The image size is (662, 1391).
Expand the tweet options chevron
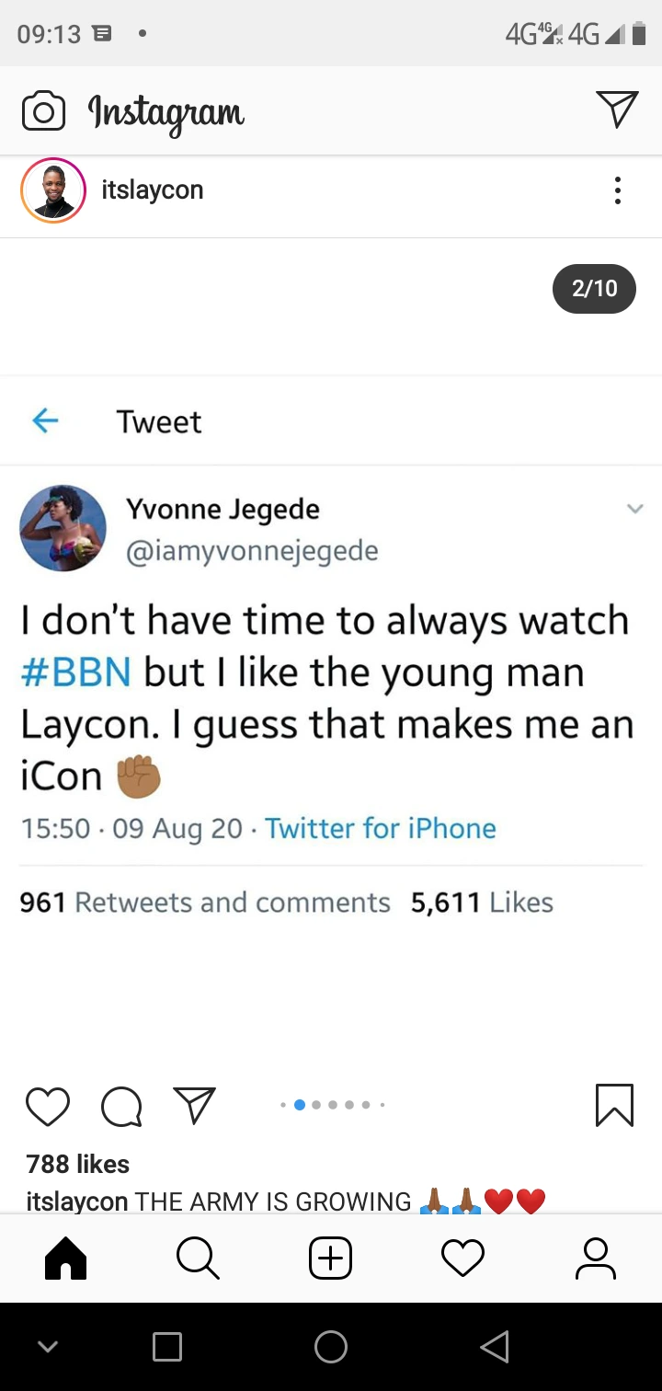pyautogui.click(x=634, y=509)
